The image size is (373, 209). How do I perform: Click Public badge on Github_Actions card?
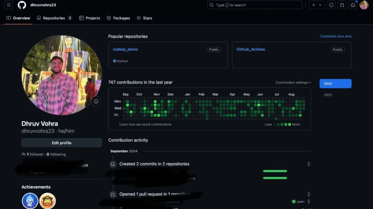click(337, 50)
